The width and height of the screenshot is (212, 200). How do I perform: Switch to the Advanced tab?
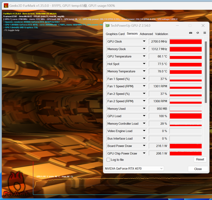click(146, 34)
